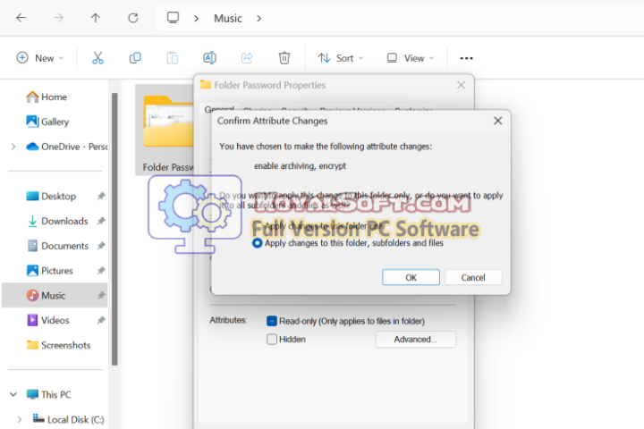Refresh the current folder view

click(x=133, y=18)
